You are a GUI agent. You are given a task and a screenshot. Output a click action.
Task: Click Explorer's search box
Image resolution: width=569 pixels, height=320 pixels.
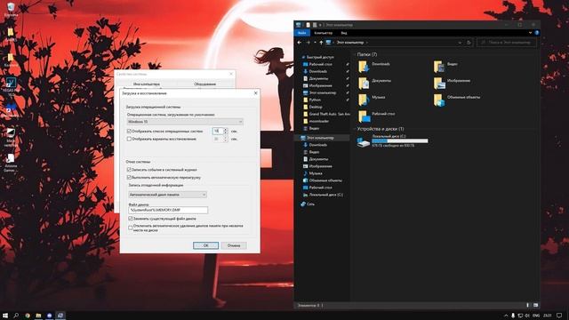tap(507, 43)
